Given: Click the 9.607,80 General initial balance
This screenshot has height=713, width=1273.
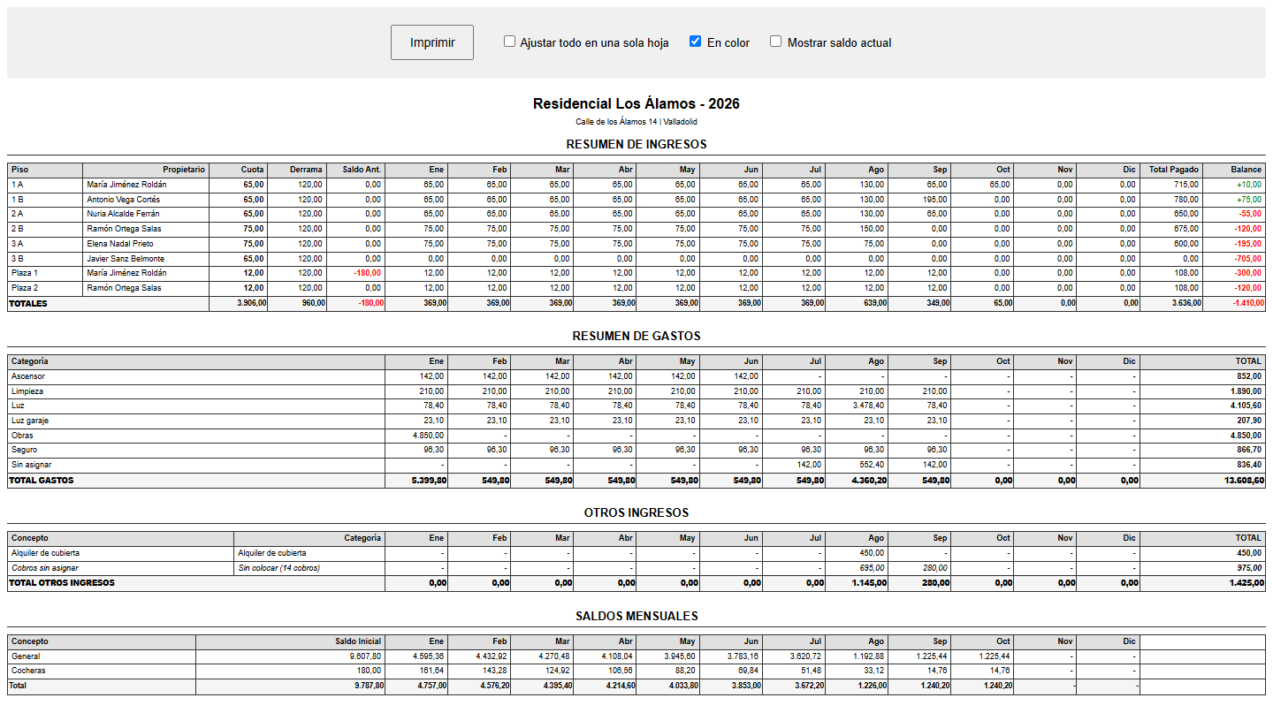Looking at the screenshot, I should (x=366, y=656).
